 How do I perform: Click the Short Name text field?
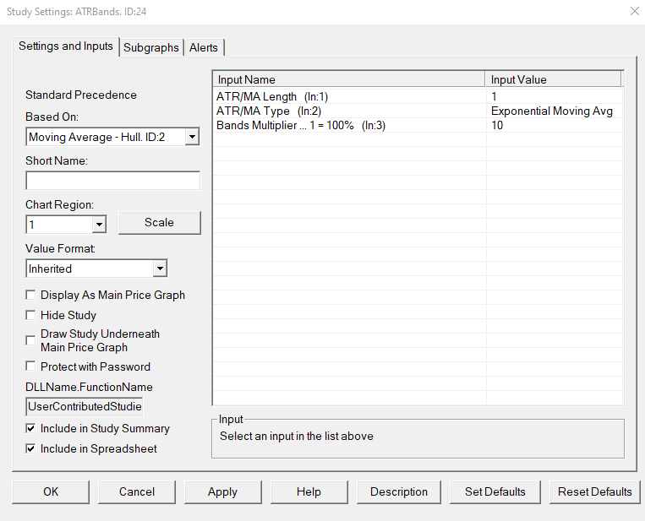tap(112, 181)
